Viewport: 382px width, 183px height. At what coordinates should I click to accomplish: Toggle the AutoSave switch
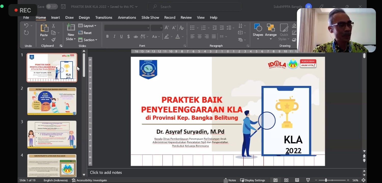[x=52, y=7]
